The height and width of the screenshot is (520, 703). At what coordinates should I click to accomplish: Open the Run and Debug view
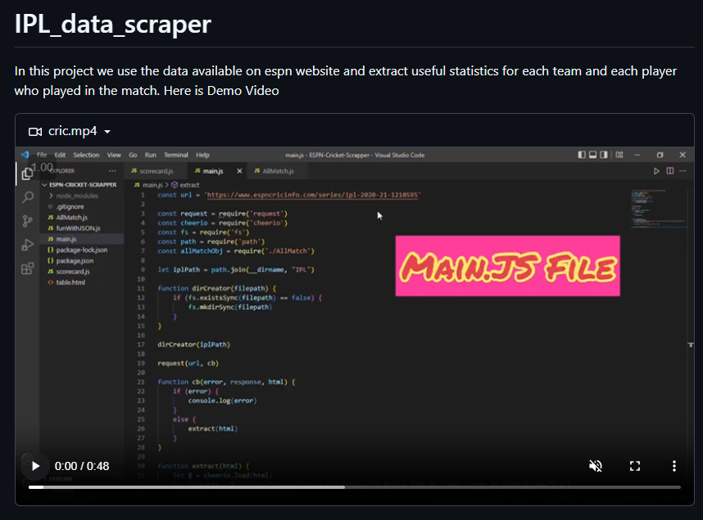[28, 245]
